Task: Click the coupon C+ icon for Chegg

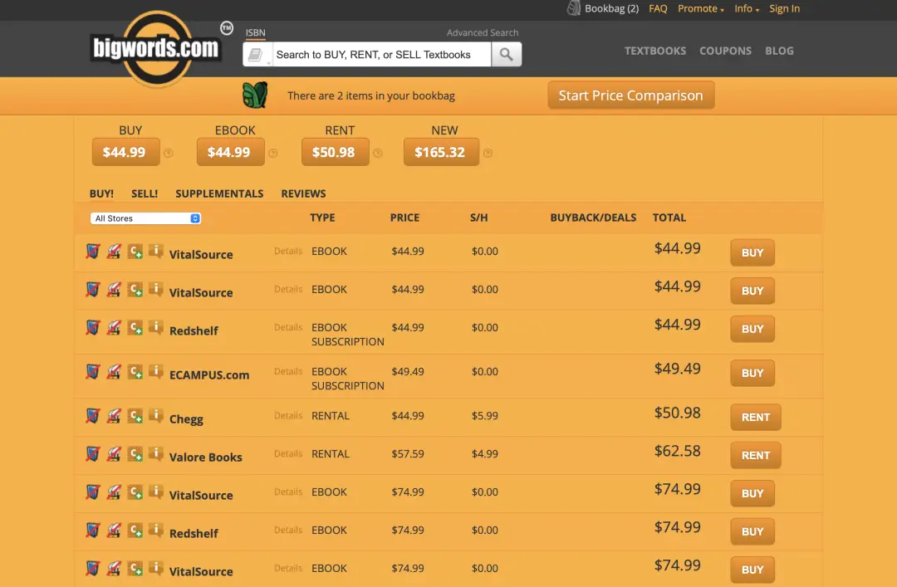Action: [x=135, y=416]
